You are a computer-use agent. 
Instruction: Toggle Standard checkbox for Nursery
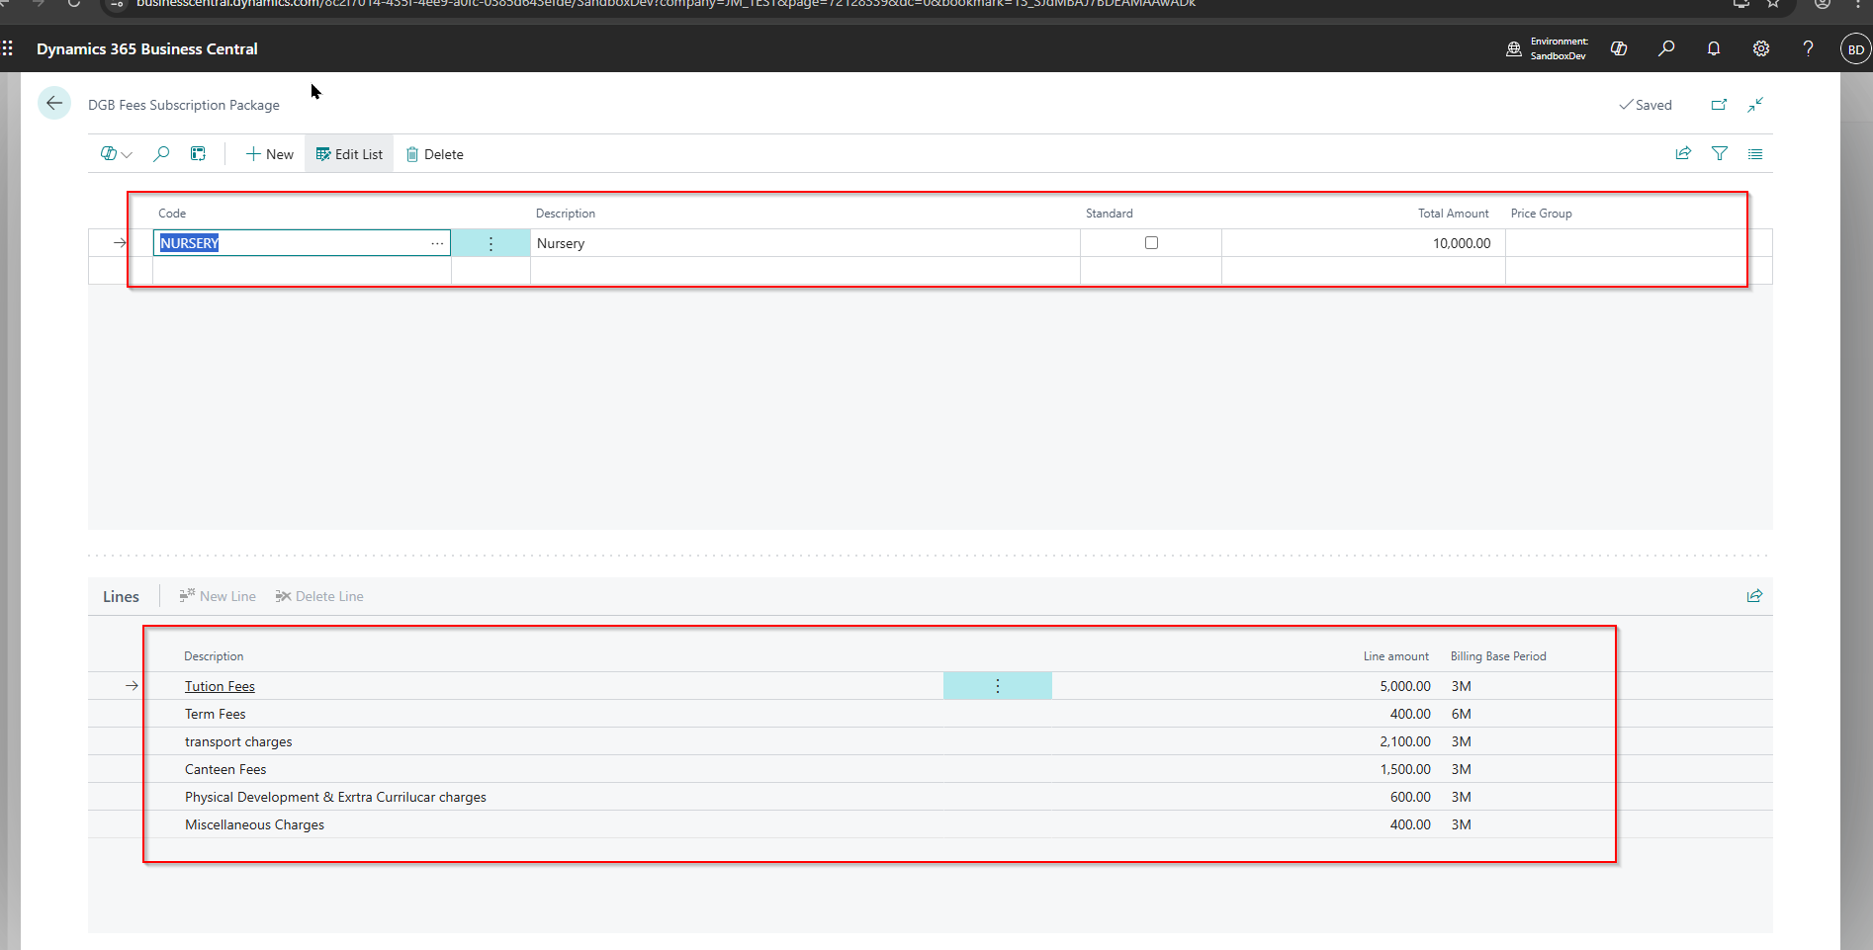tap(1151, 243)
